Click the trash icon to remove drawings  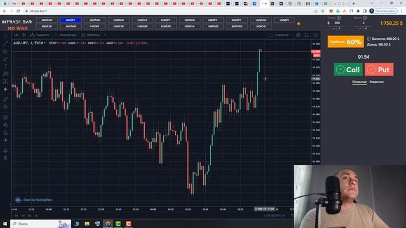[6, 158]
